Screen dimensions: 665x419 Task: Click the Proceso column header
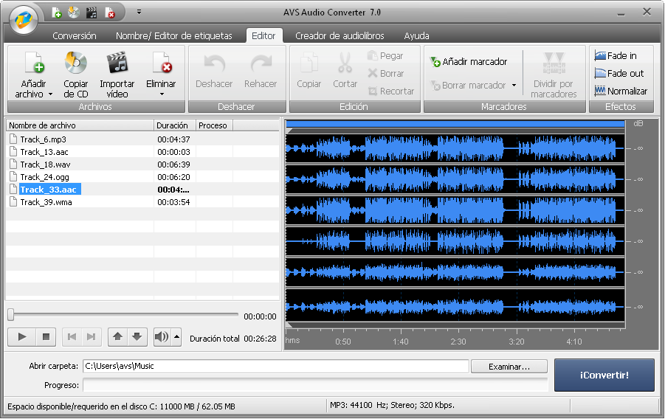click(x=214, y=125)
